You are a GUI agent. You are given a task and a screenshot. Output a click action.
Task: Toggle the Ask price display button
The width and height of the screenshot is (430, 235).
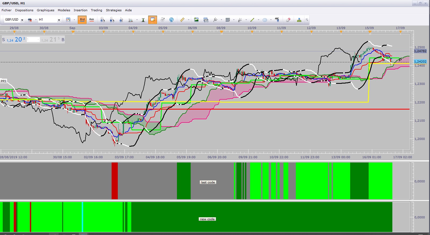[x=92, y=20]
